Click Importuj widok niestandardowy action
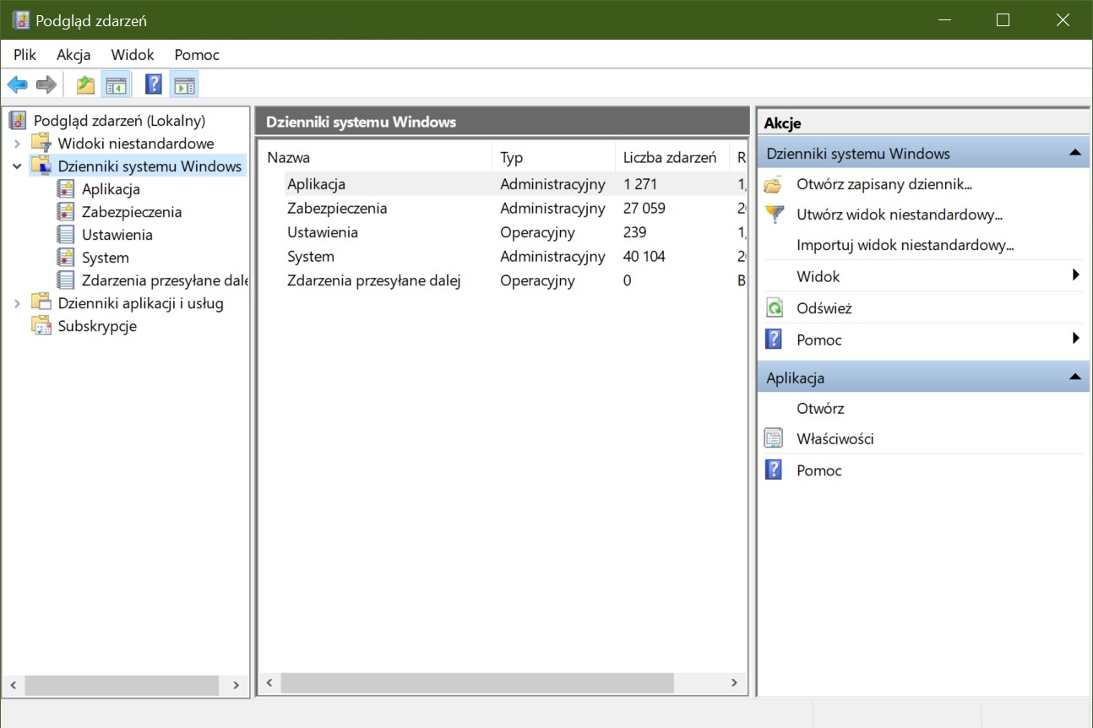This screenshot has width=1093, height=728. (905, 245)
